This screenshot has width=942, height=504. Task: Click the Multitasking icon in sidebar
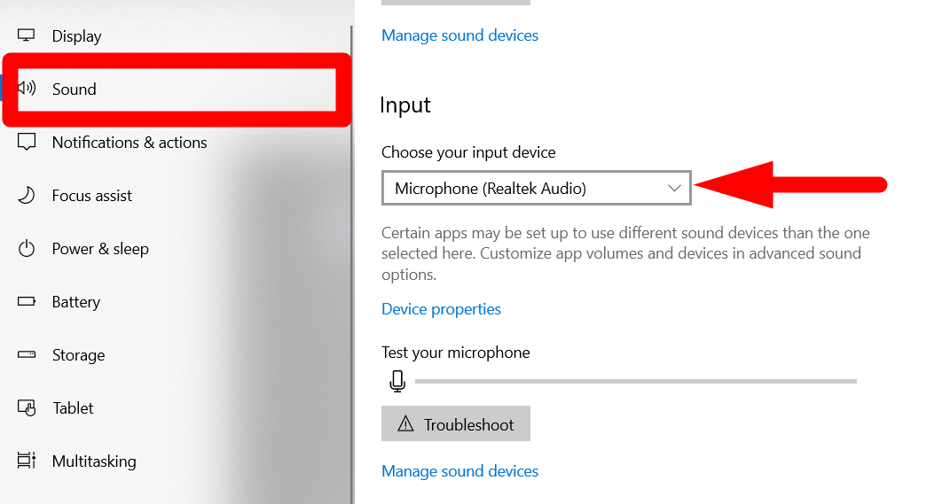click(27, 461)
